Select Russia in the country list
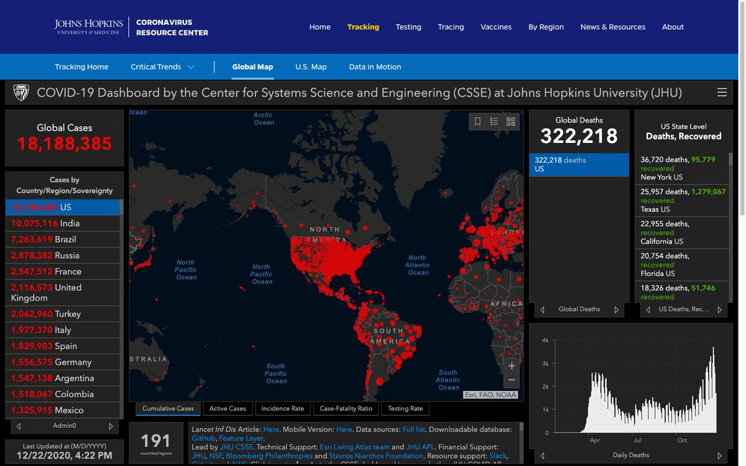This screenshot has width=746, height=466. pyautogui.click(x=62, y=255)
